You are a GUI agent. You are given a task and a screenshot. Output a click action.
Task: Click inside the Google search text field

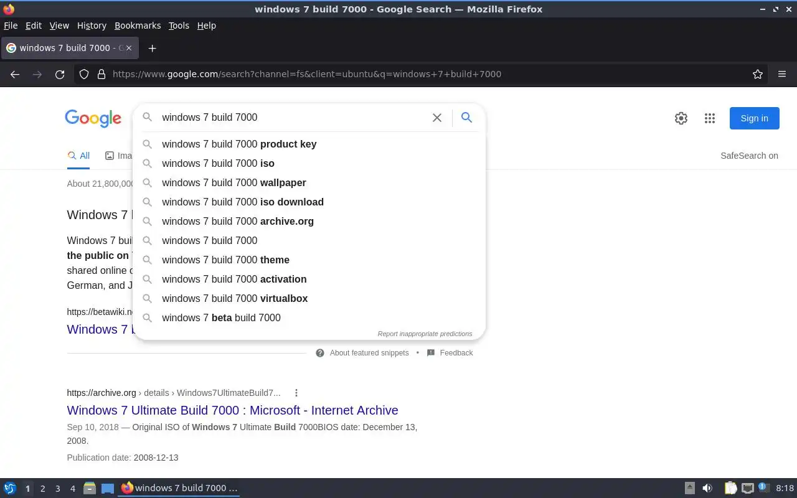coord(293,117)
